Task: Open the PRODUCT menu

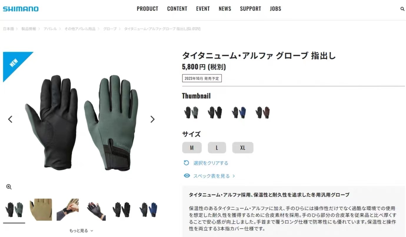Action: pos(147,9)
